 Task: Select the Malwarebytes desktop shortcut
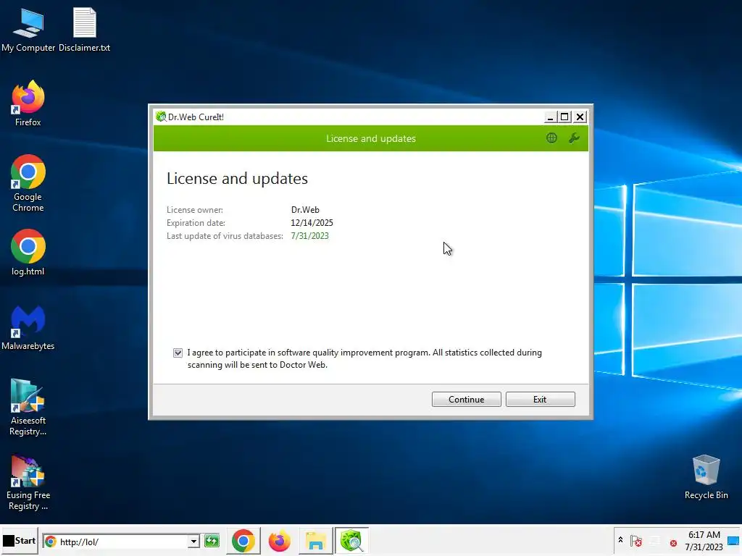28,328
